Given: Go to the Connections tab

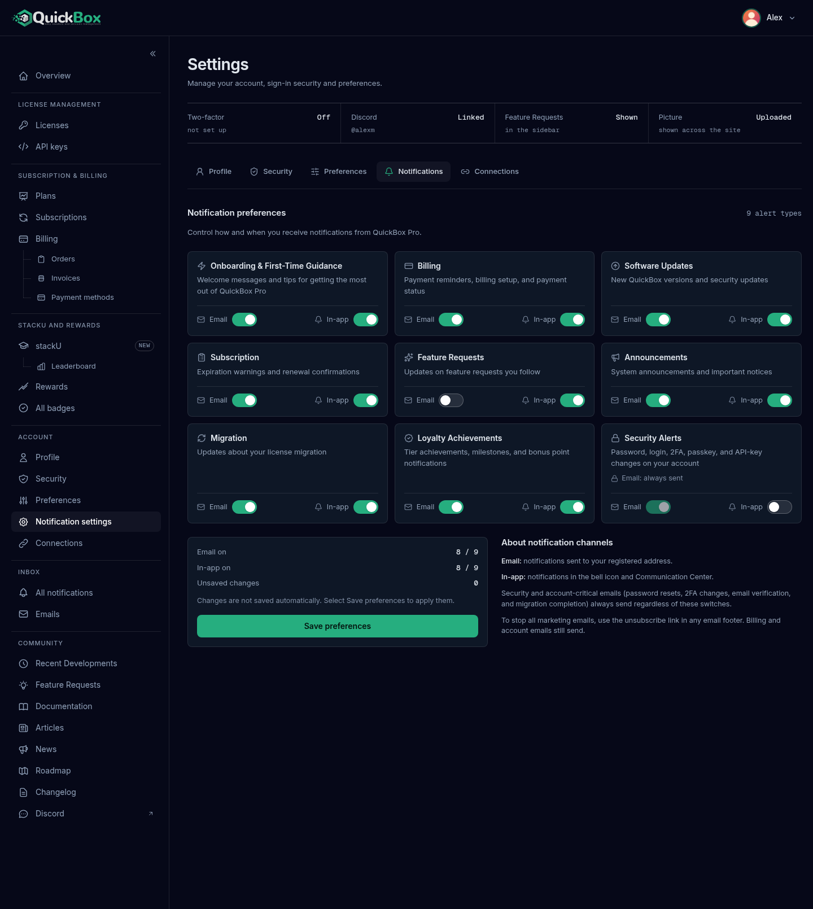Looking at the screenshot, I should (x=489, y=172).
